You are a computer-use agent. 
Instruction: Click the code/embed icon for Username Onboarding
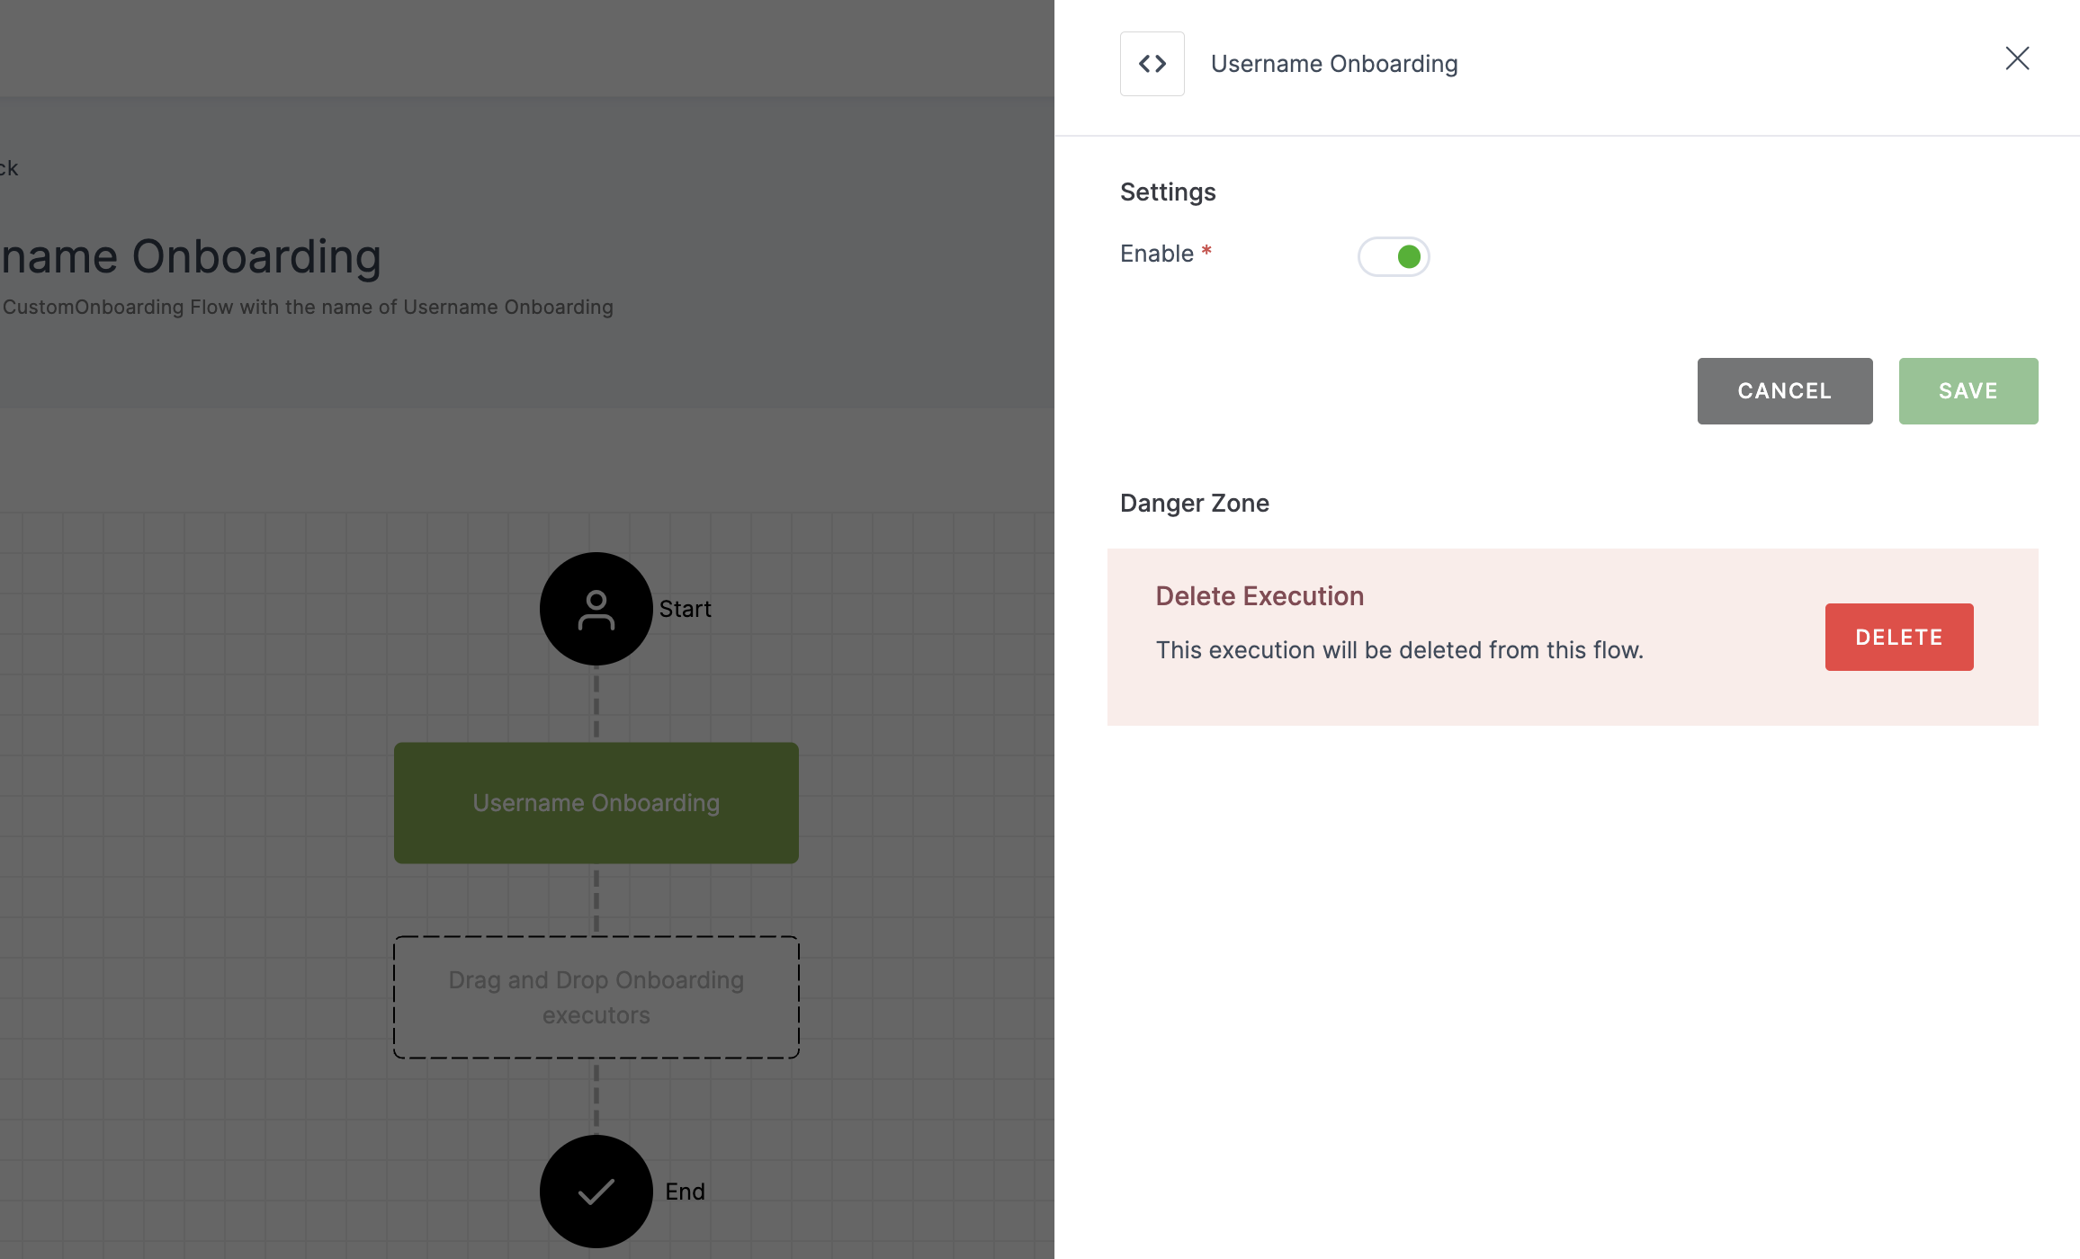[1153, 62]
